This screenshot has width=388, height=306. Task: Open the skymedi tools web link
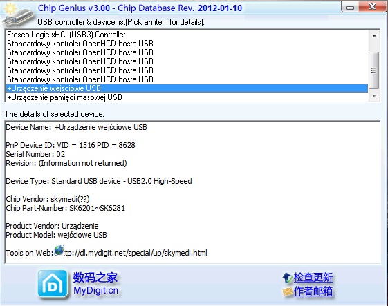pos(136,253)
